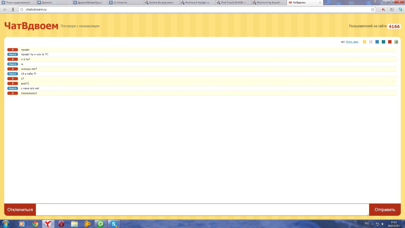Screen dimensions: 405x228
Task: Launch Google Chrome from taskbar
Action: pyautogui.click(x=35, y=224)
